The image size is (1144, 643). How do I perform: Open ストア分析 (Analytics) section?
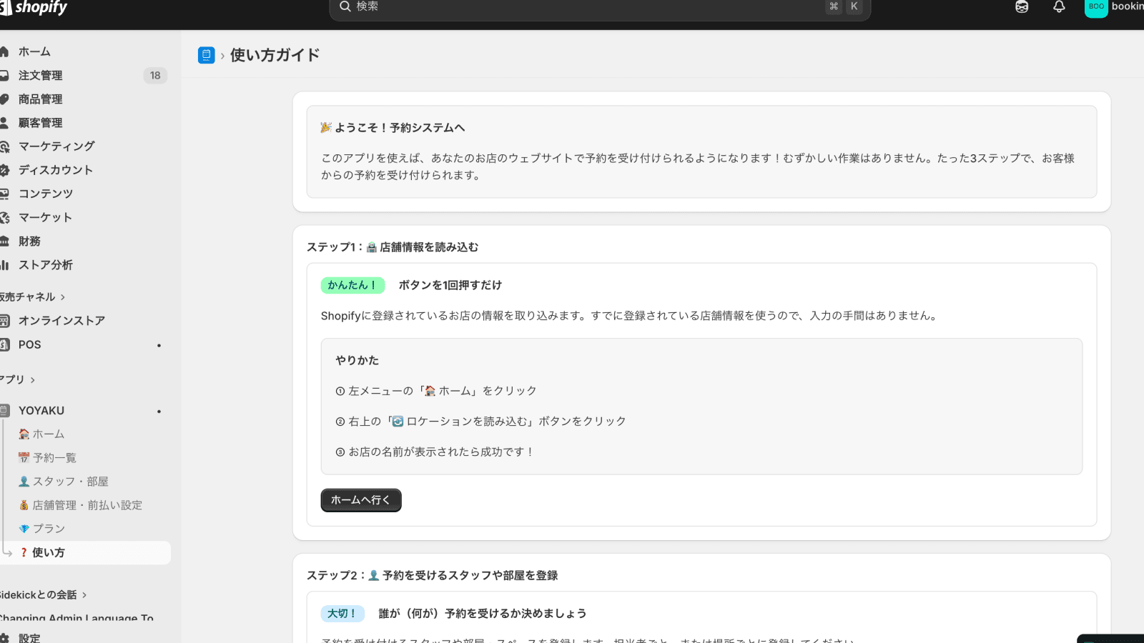(44, 265)
